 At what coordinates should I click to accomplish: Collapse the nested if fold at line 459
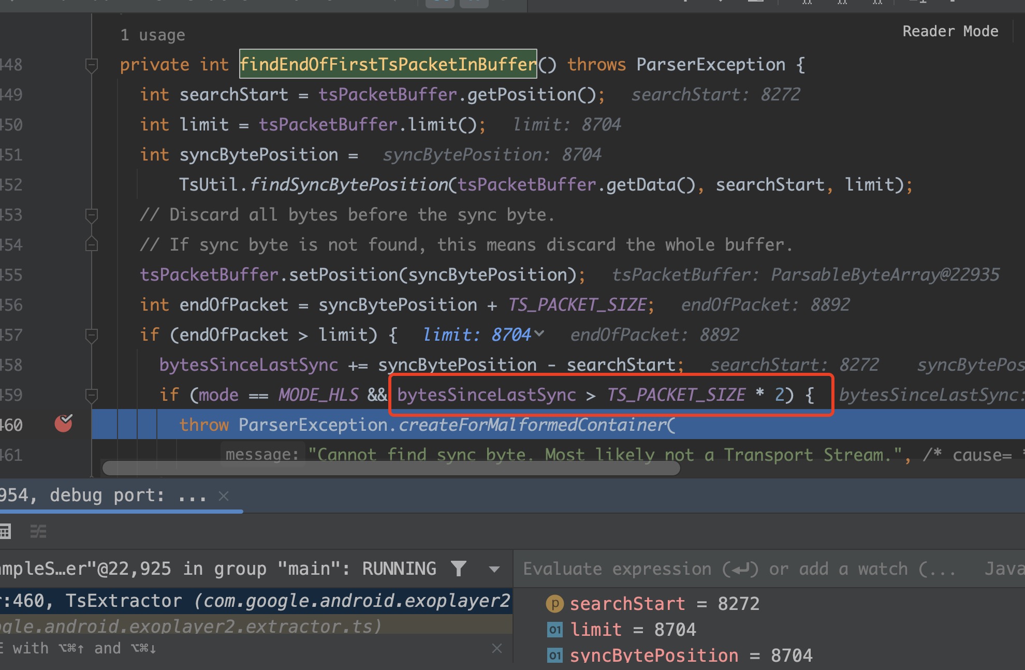click(92, 396)
